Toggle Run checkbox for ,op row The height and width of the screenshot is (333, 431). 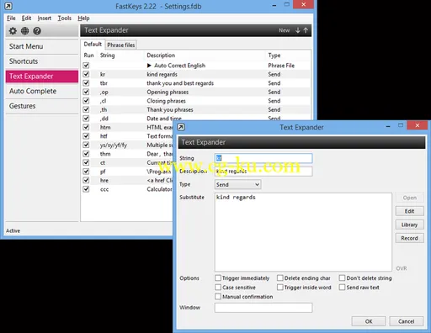pos(86,92)
